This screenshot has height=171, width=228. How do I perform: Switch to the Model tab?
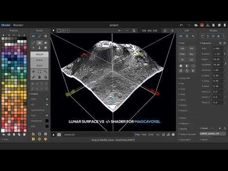6,25
